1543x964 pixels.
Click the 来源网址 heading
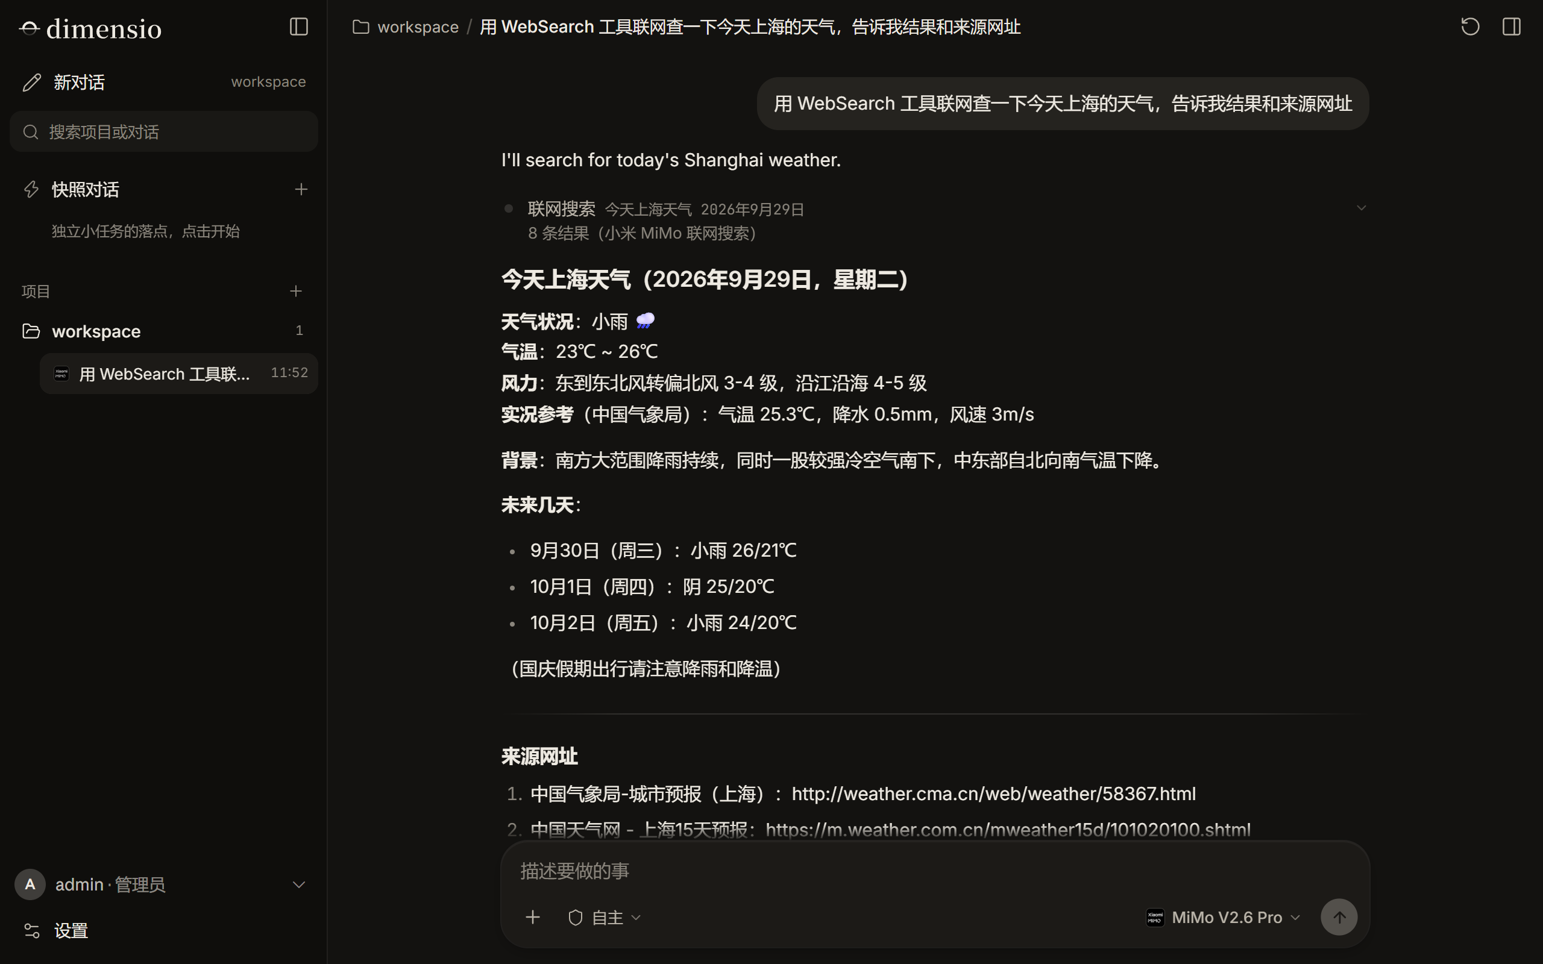point(539,757)
